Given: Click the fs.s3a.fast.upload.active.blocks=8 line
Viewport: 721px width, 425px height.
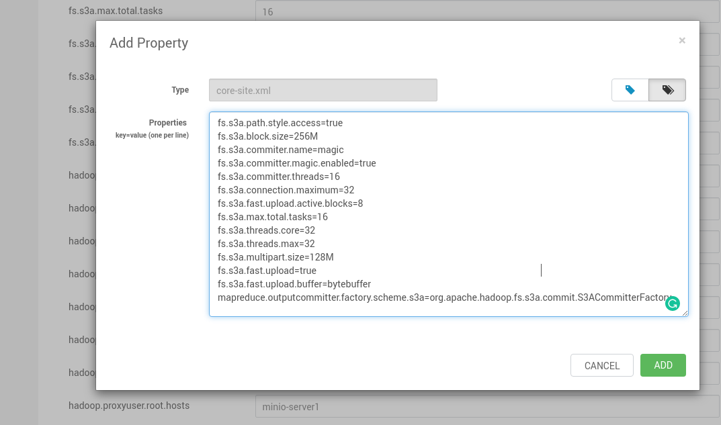Looking at the screenshot, I should [x=290, y=203].
